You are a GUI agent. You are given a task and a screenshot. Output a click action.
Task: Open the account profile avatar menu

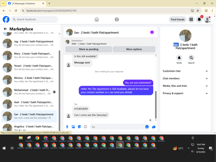point(207,19)
